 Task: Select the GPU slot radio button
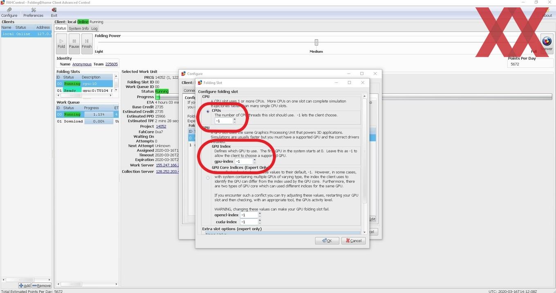click(x=208, y=178)
